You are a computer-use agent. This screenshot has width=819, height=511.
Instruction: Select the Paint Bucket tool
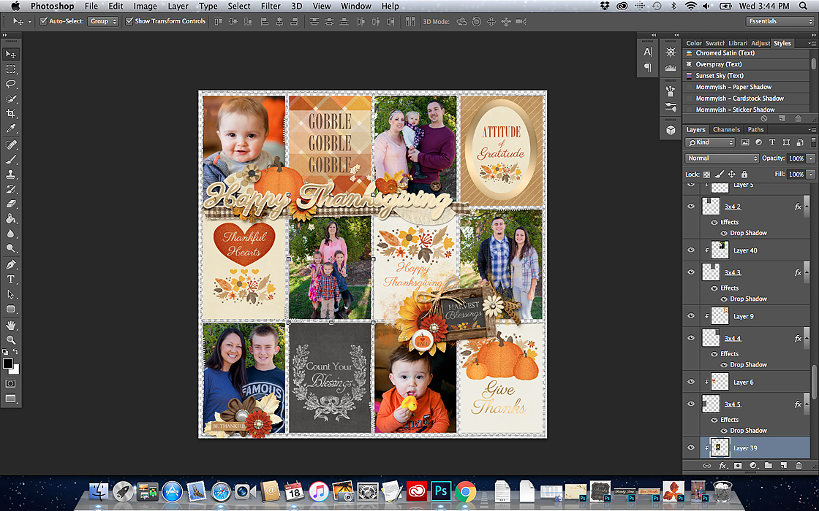click(x=10, y=218)
